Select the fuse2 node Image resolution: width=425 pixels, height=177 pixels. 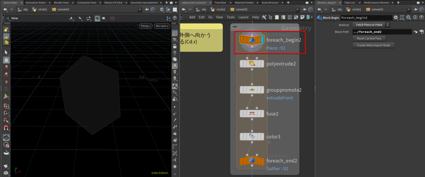tap(252, 114)
